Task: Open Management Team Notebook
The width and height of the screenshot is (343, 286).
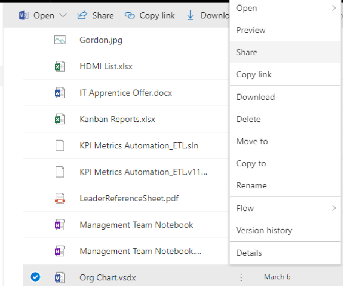Action: pyautogui.click(x=136, y=225)
